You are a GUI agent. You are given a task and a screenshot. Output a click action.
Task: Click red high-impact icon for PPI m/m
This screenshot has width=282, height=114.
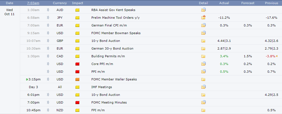(x=77, y=72)
